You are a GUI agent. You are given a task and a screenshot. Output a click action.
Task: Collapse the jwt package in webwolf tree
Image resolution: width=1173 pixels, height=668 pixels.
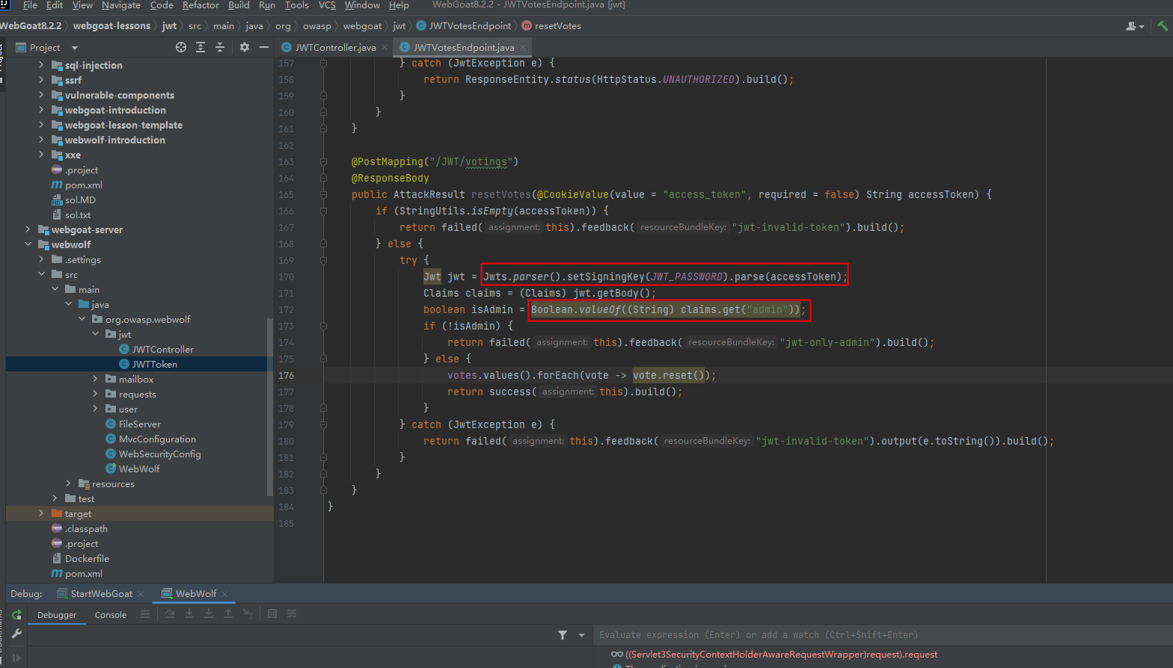95,334
